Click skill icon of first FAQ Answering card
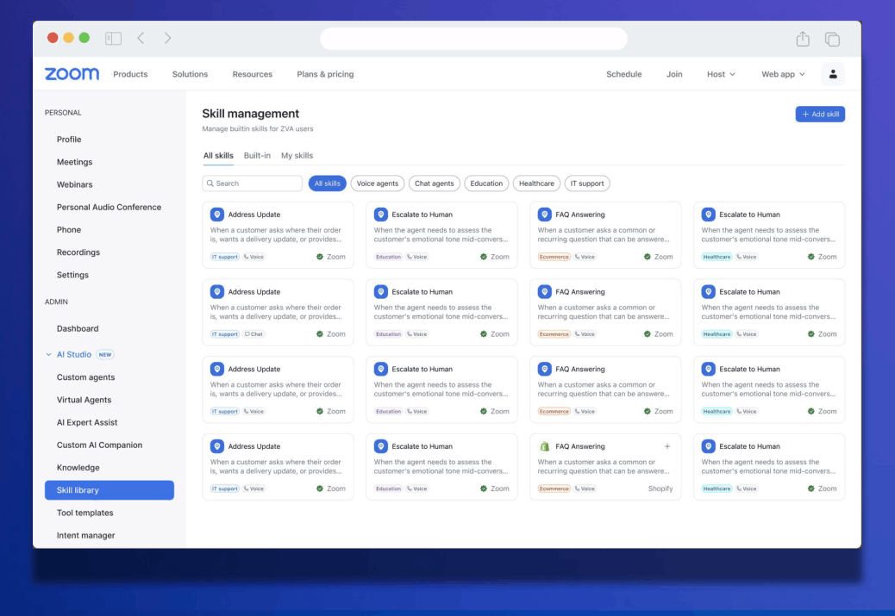Image resolution: width=895 pixels, height=616 pixels. [545, 215]
